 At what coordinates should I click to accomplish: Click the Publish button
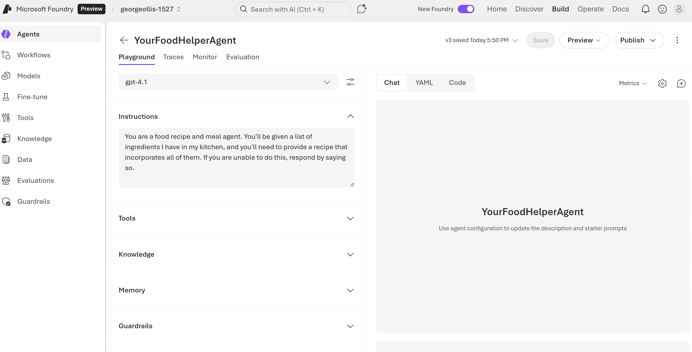pos(638,40)
